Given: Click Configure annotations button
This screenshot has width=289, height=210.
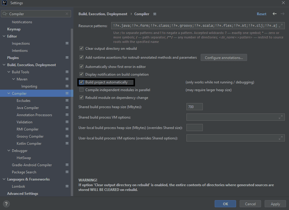Looking at the screenshot, I should coord(224,57).
